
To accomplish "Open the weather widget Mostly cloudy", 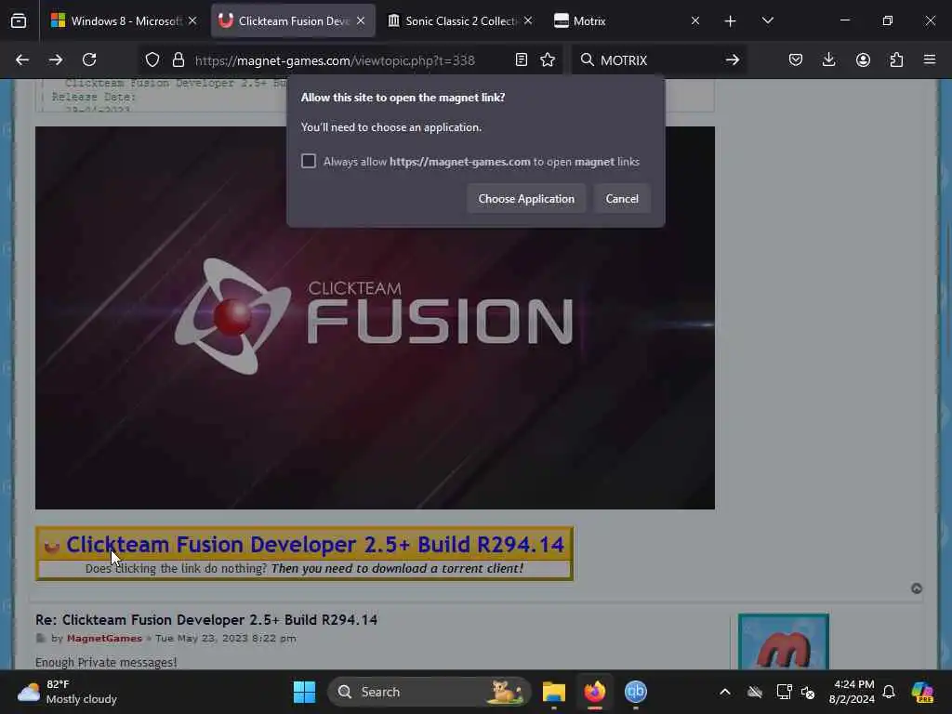I will [x=67, y=692].
